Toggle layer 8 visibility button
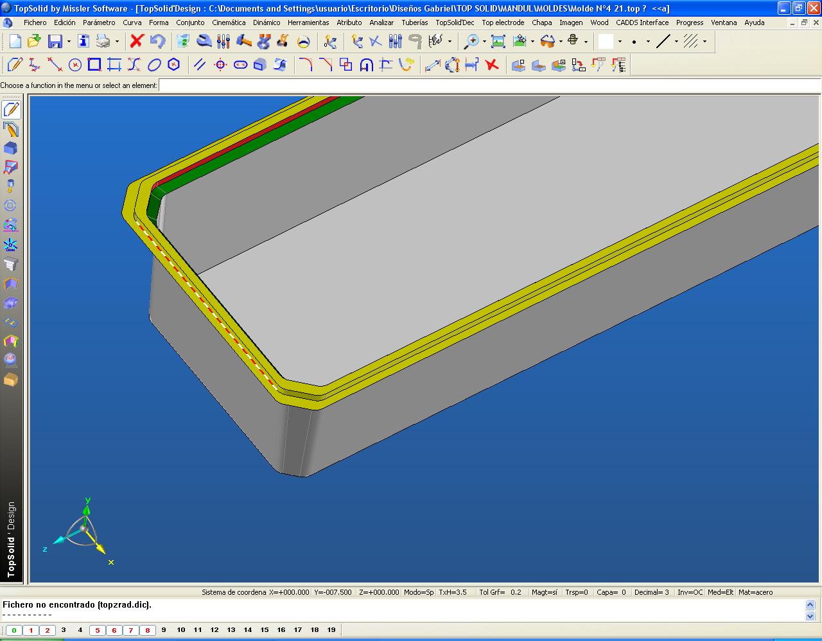822x641 pixels. click(147, 630)
